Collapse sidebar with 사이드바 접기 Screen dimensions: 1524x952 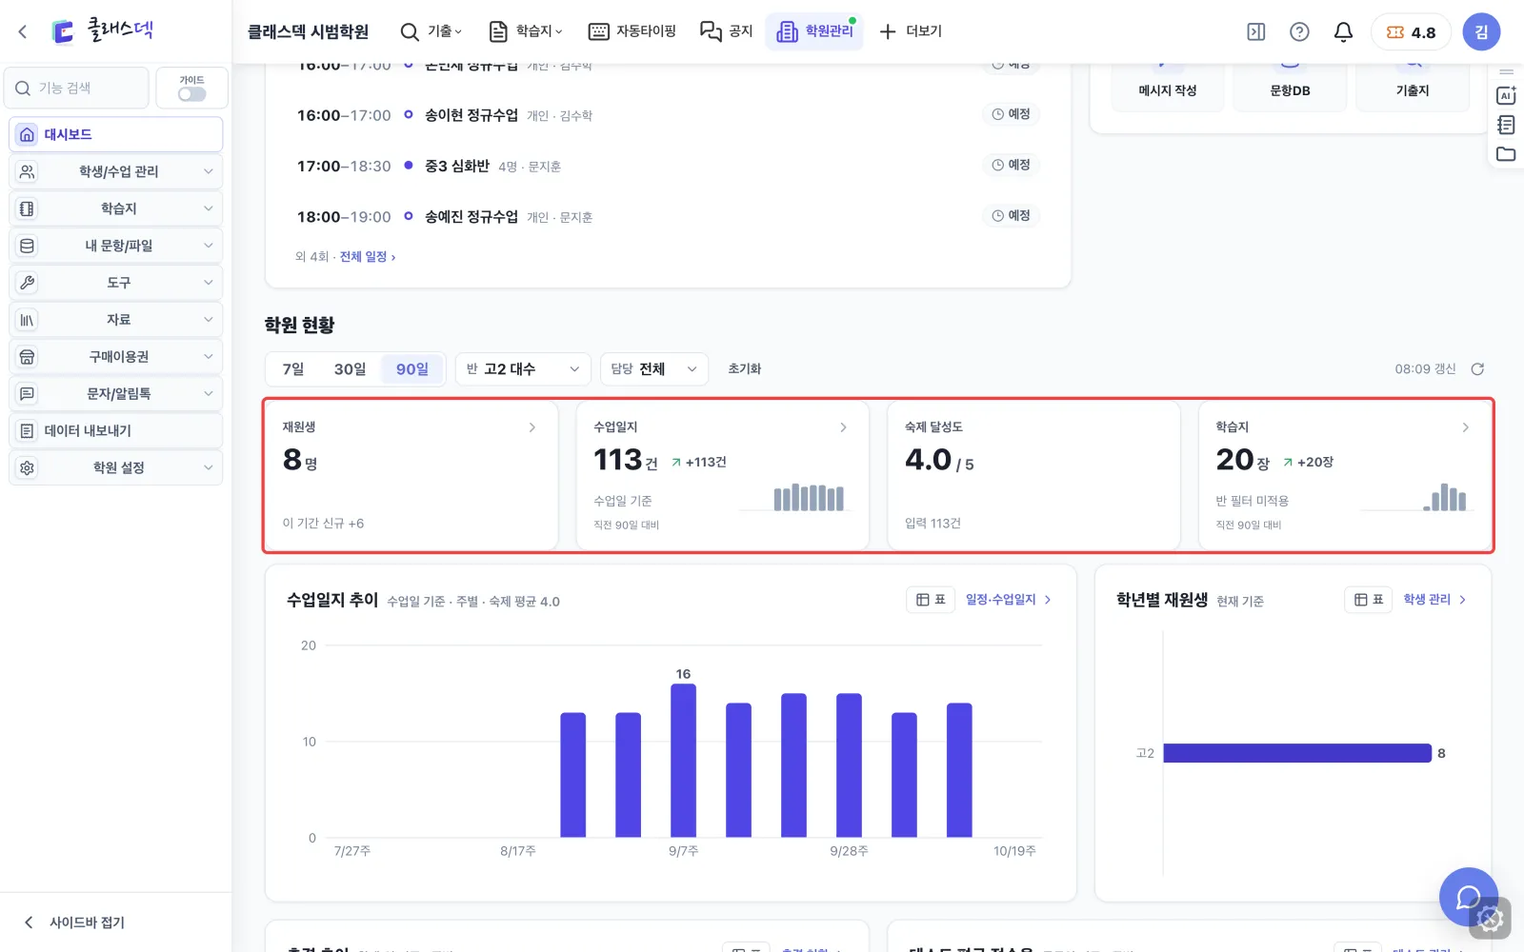(x=74, y=922)
